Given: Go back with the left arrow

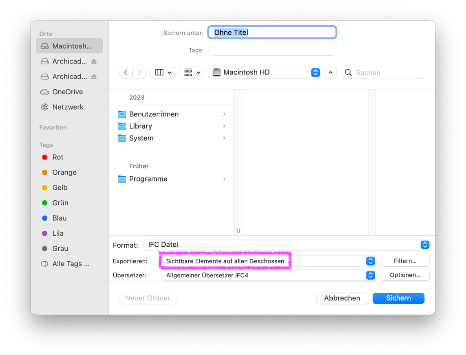Looking at the screenshot, I should coord(126,72).
